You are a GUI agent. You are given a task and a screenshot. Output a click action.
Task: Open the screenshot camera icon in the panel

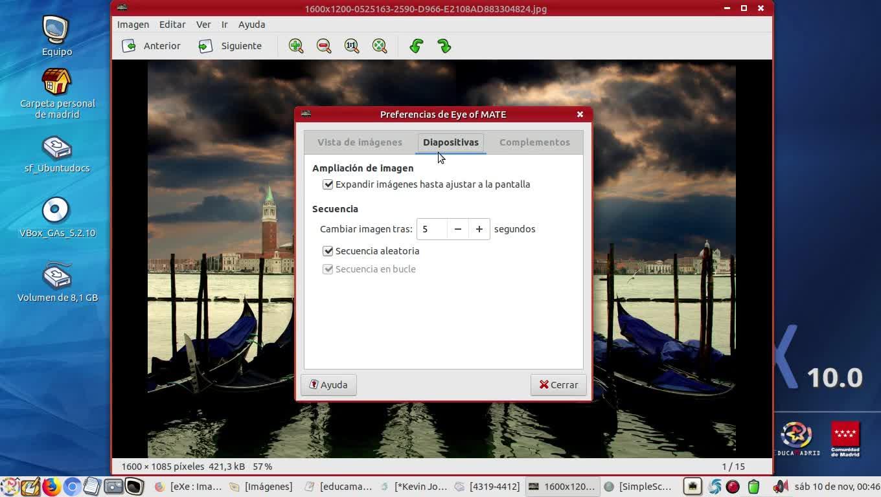[113, 487]
